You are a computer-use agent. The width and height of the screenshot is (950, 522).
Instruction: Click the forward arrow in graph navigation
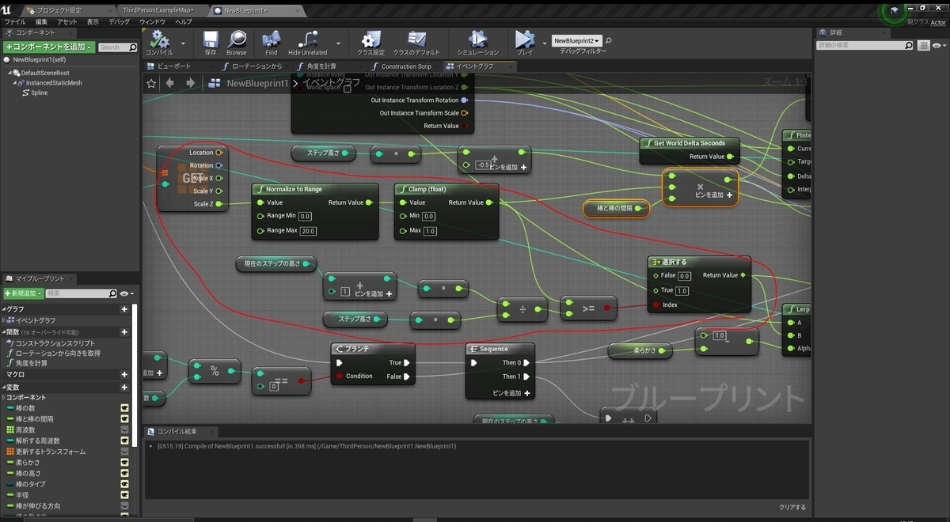[x=190, y=83]
